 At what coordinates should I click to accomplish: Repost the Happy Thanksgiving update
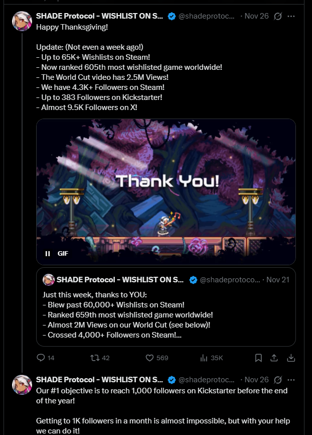coord(100,358)
